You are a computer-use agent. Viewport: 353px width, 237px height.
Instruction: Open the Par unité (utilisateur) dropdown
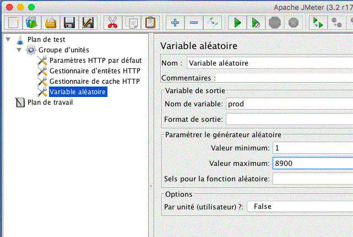(300, 207)
